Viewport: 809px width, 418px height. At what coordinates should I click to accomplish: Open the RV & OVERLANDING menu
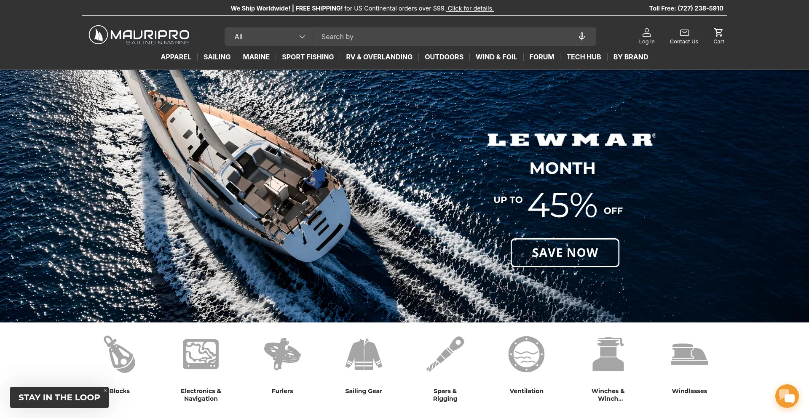pyautogui.click(x=379, y=57)
